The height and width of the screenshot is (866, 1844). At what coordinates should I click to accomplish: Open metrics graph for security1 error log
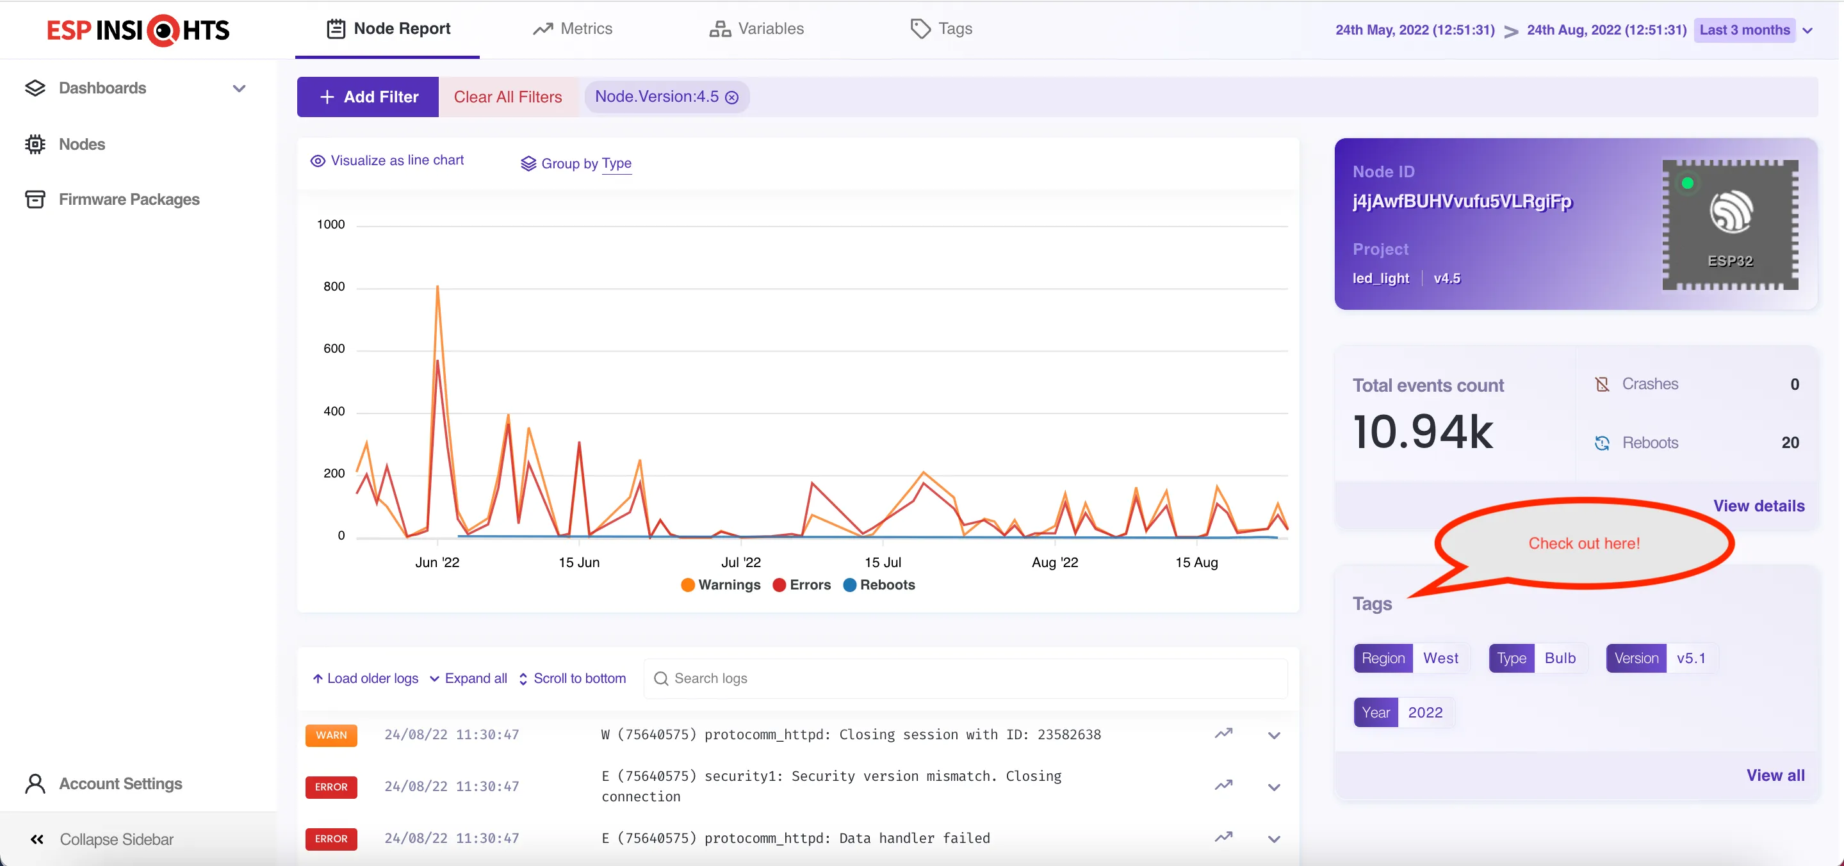point(1223,785)
